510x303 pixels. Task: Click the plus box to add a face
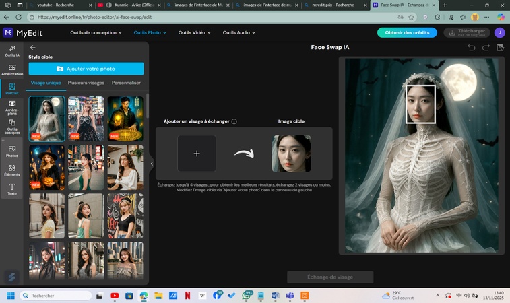coord(197,154)
